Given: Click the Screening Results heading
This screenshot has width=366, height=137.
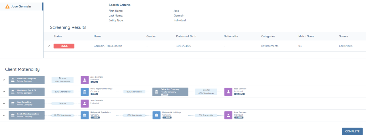Looking at the screenshot, I should [68, 27].
